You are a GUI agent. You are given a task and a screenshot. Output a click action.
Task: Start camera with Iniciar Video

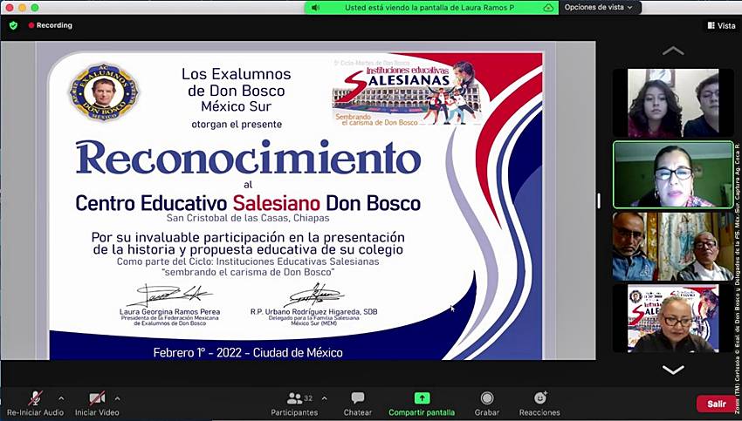[97, 398]
